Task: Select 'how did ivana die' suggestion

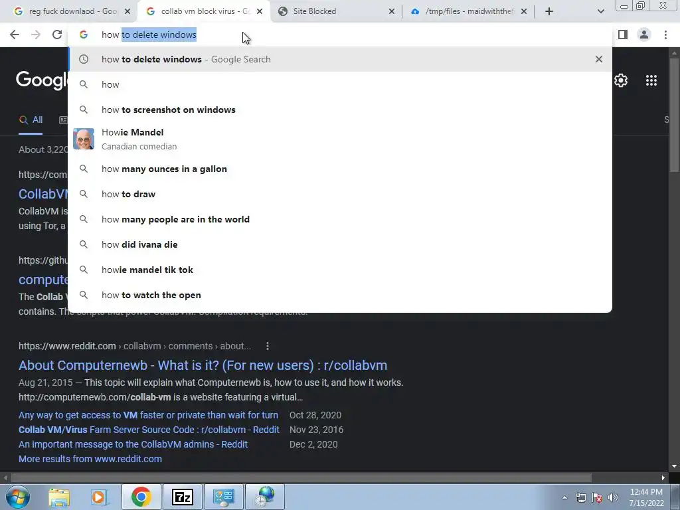Action: 340,244
